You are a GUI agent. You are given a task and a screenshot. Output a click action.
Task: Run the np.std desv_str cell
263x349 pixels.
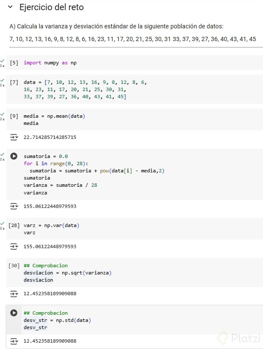[x=14, y=313]
